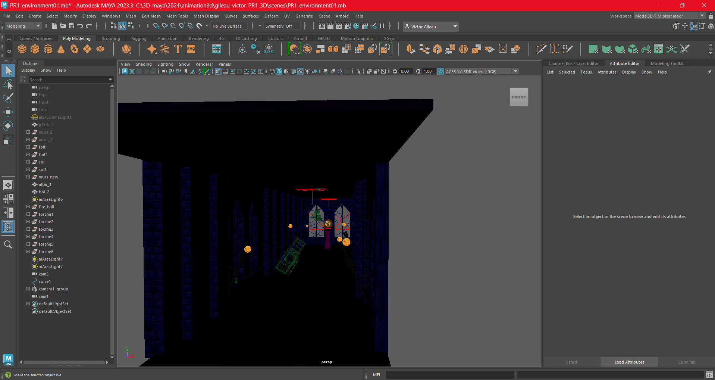Open the Symmetry: Off dropdown
The image size is (715, 380).
282,26
